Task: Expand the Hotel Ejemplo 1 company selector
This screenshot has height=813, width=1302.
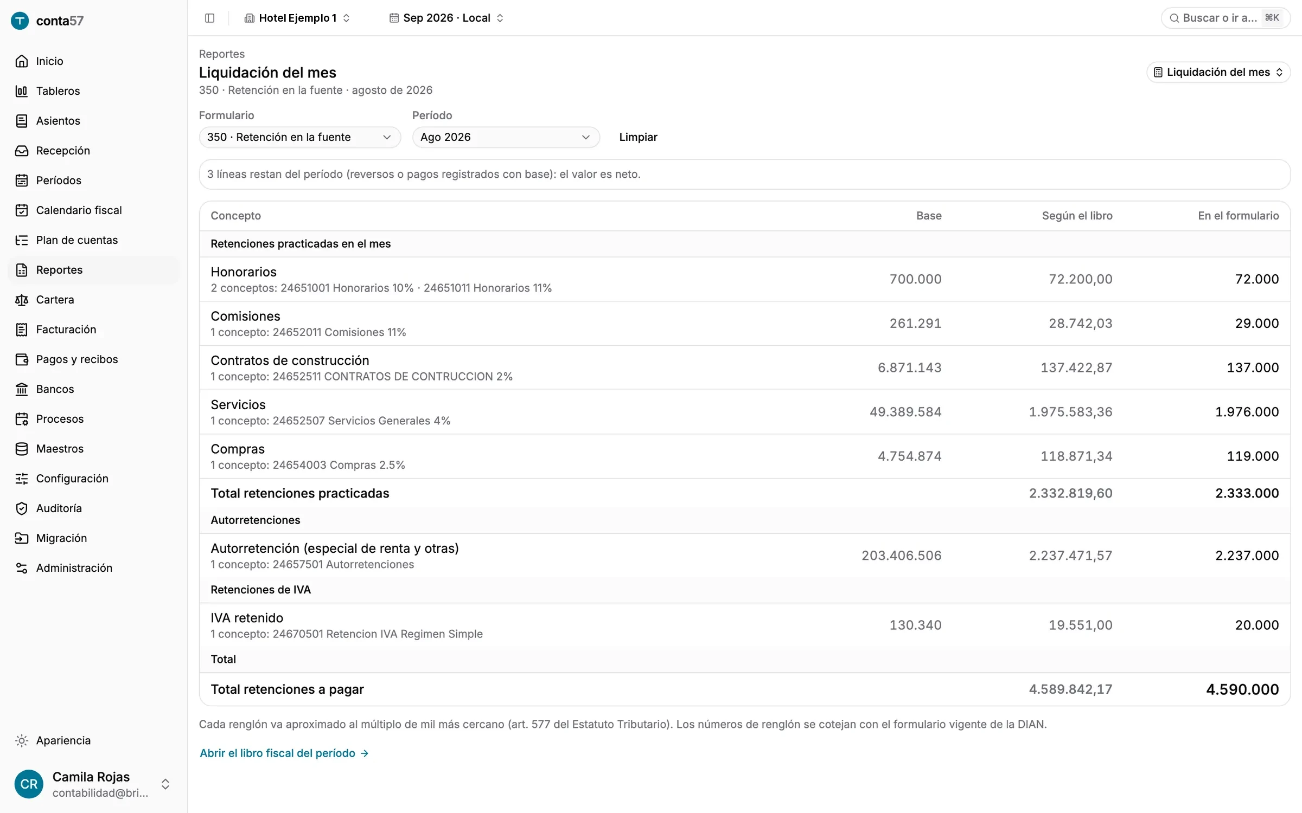Action: coord(297,18)
